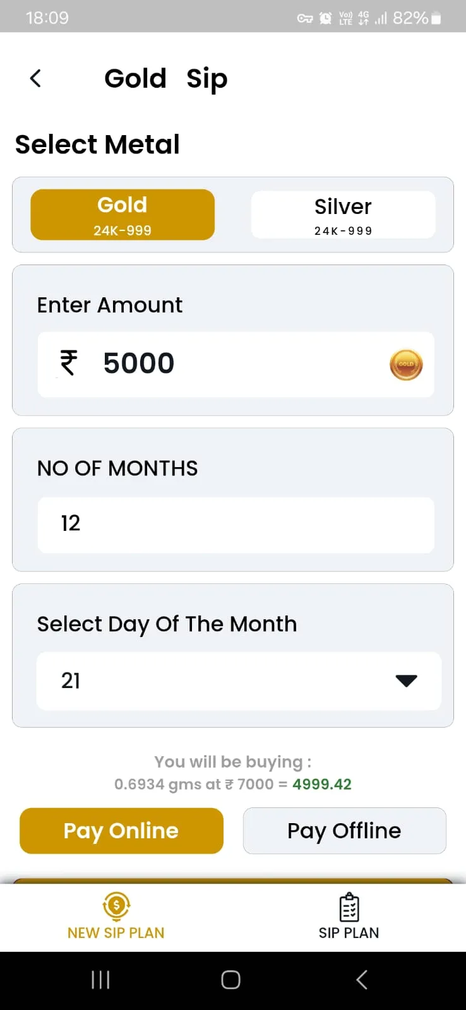Tap Android back navigation icon
The height and width of the screenshot is (1010, 466).
[362, 980]
